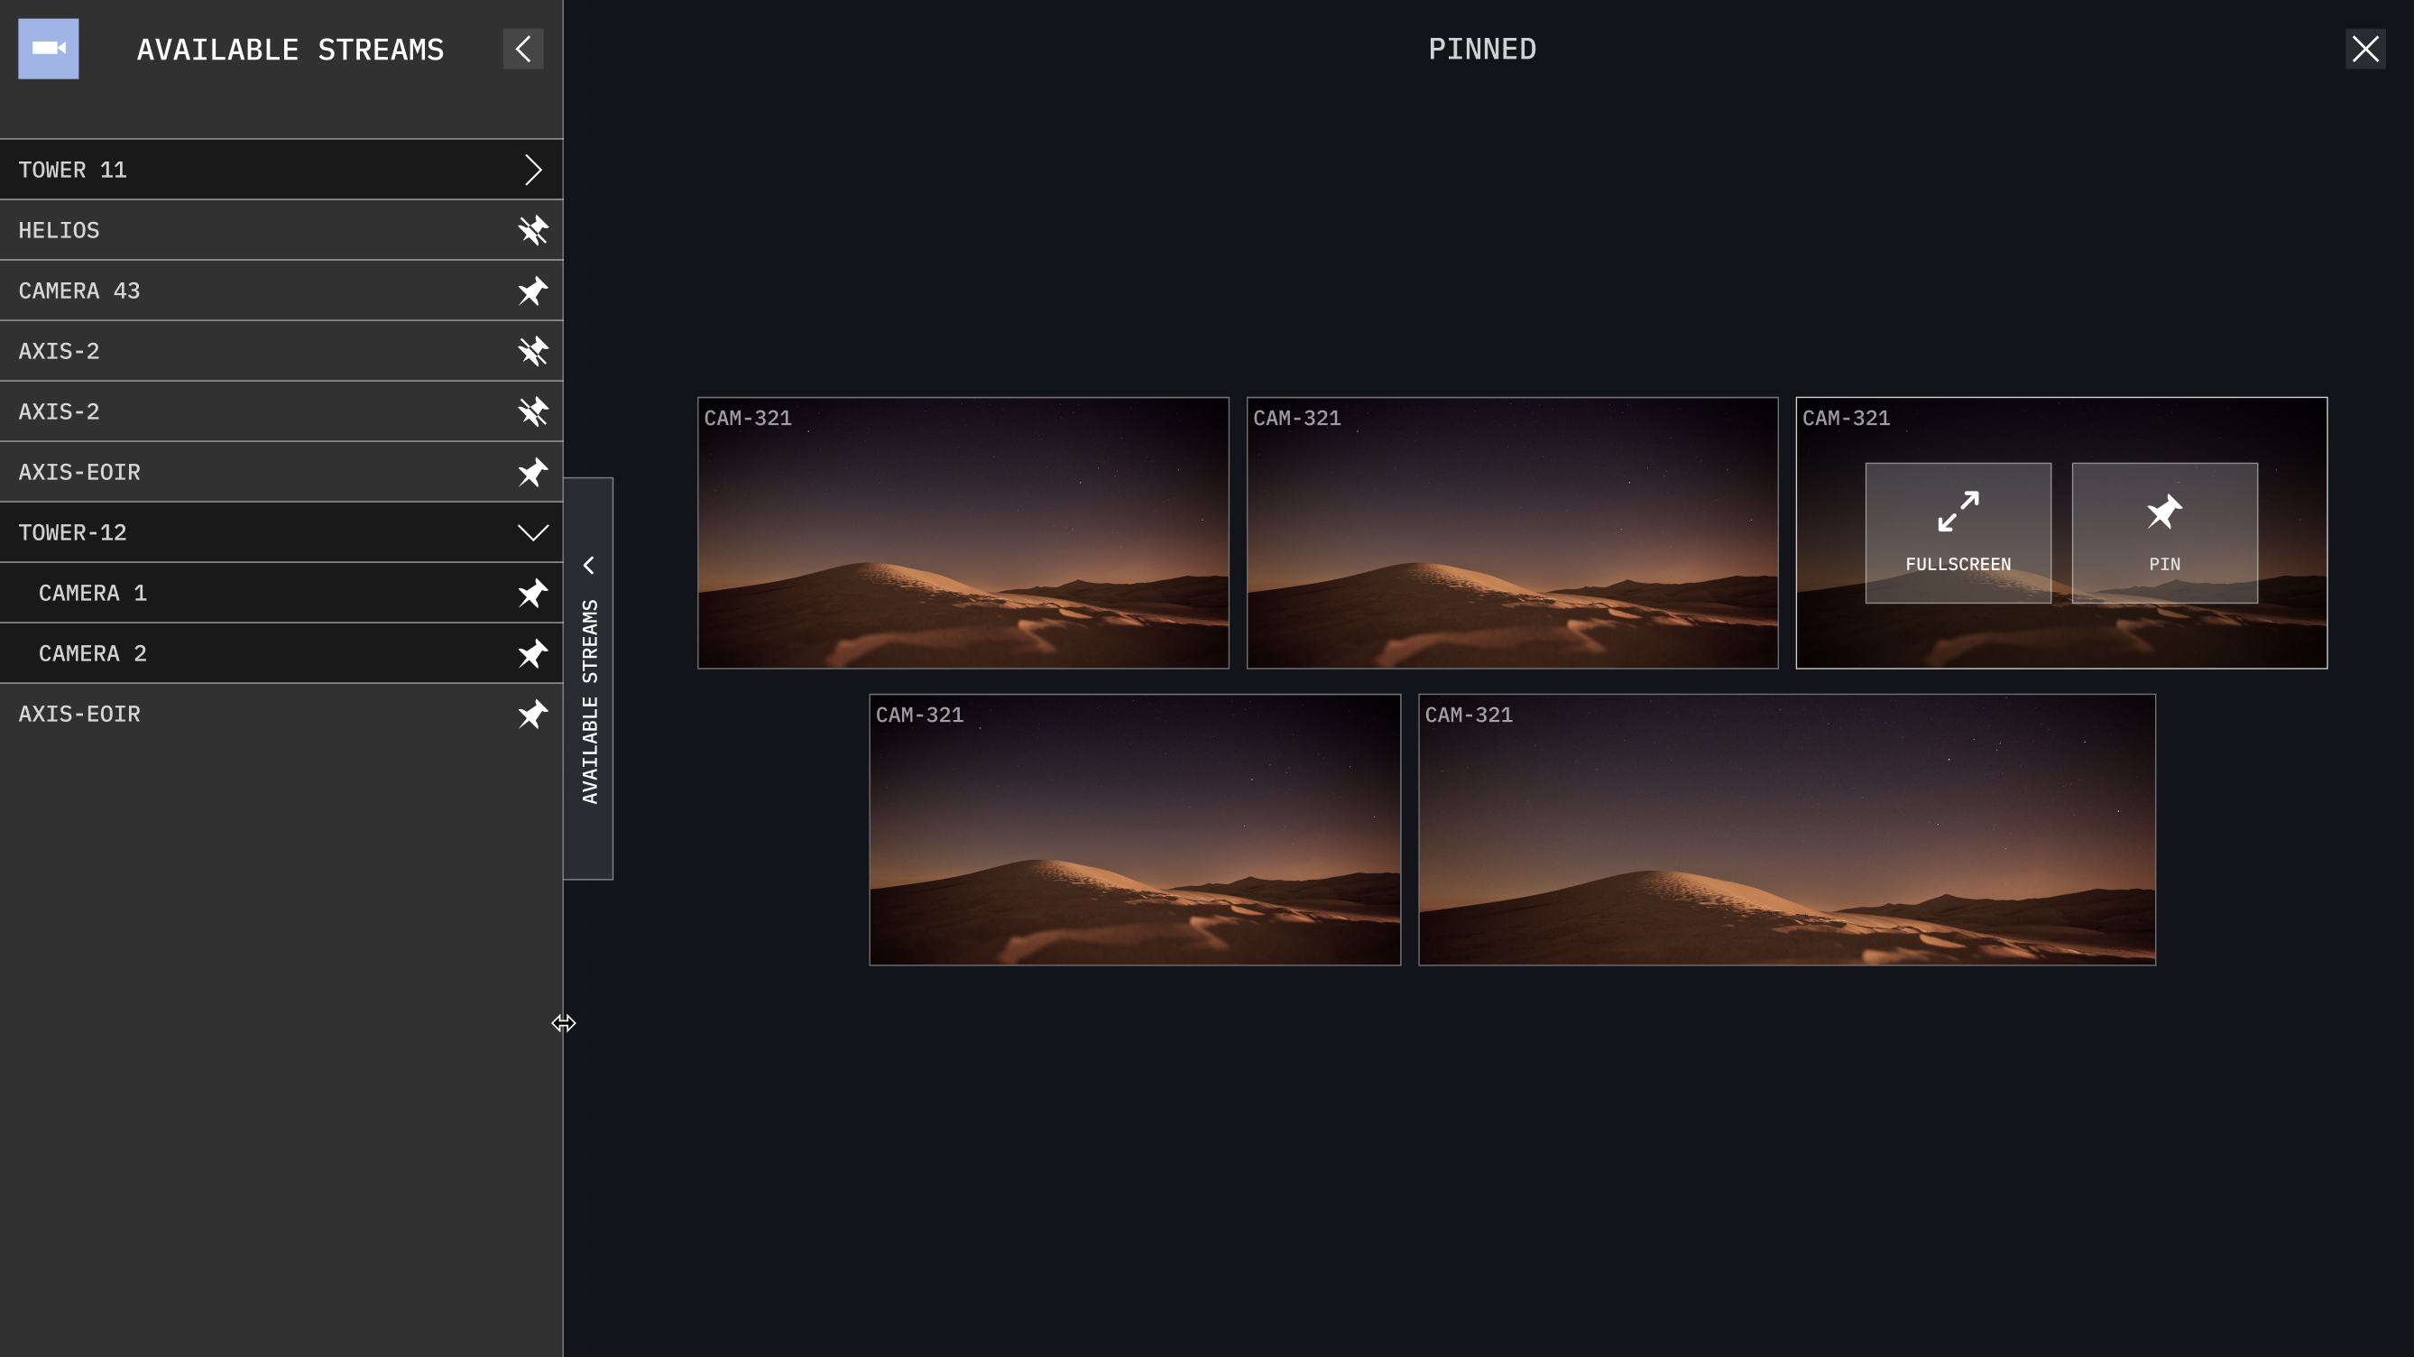Screen dimensions: 2414x1357
Task: Select the top-middle CAM-321 thumbnail
Action: 1512,532
